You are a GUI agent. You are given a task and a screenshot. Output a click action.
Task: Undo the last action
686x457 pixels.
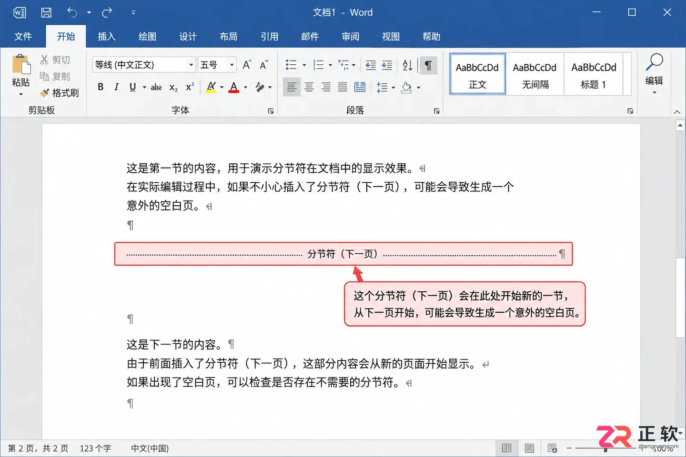click(72, 12)
